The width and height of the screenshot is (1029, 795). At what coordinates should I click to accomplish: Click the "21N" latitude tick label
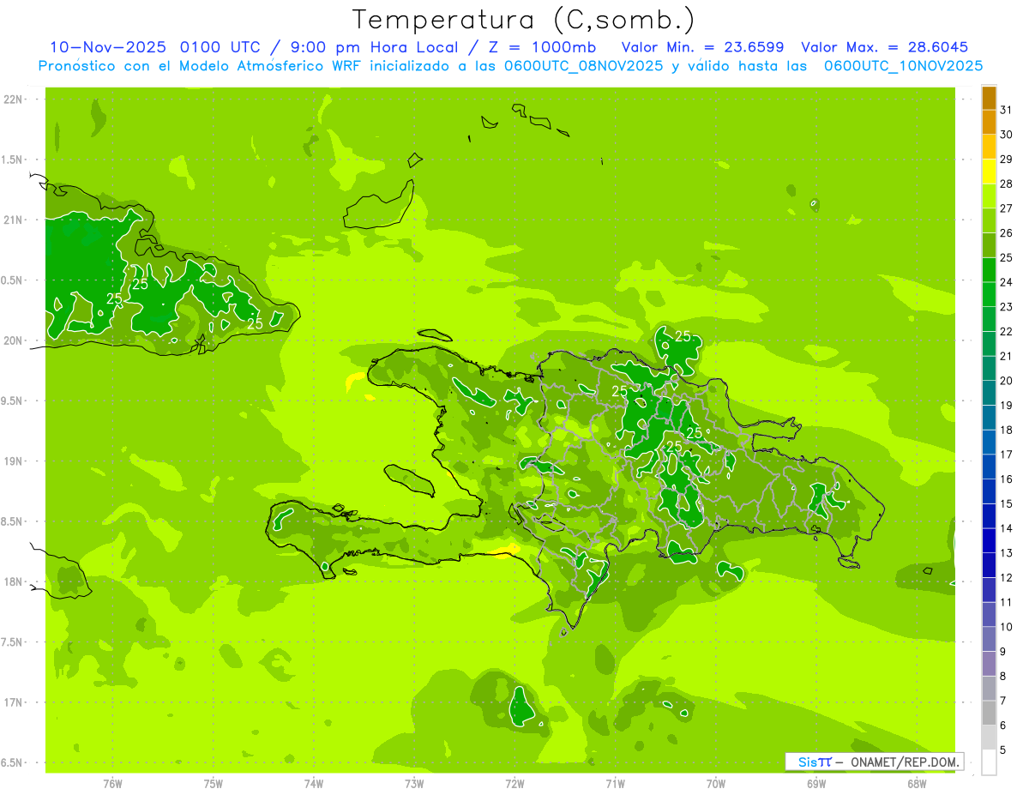point(15,220)
